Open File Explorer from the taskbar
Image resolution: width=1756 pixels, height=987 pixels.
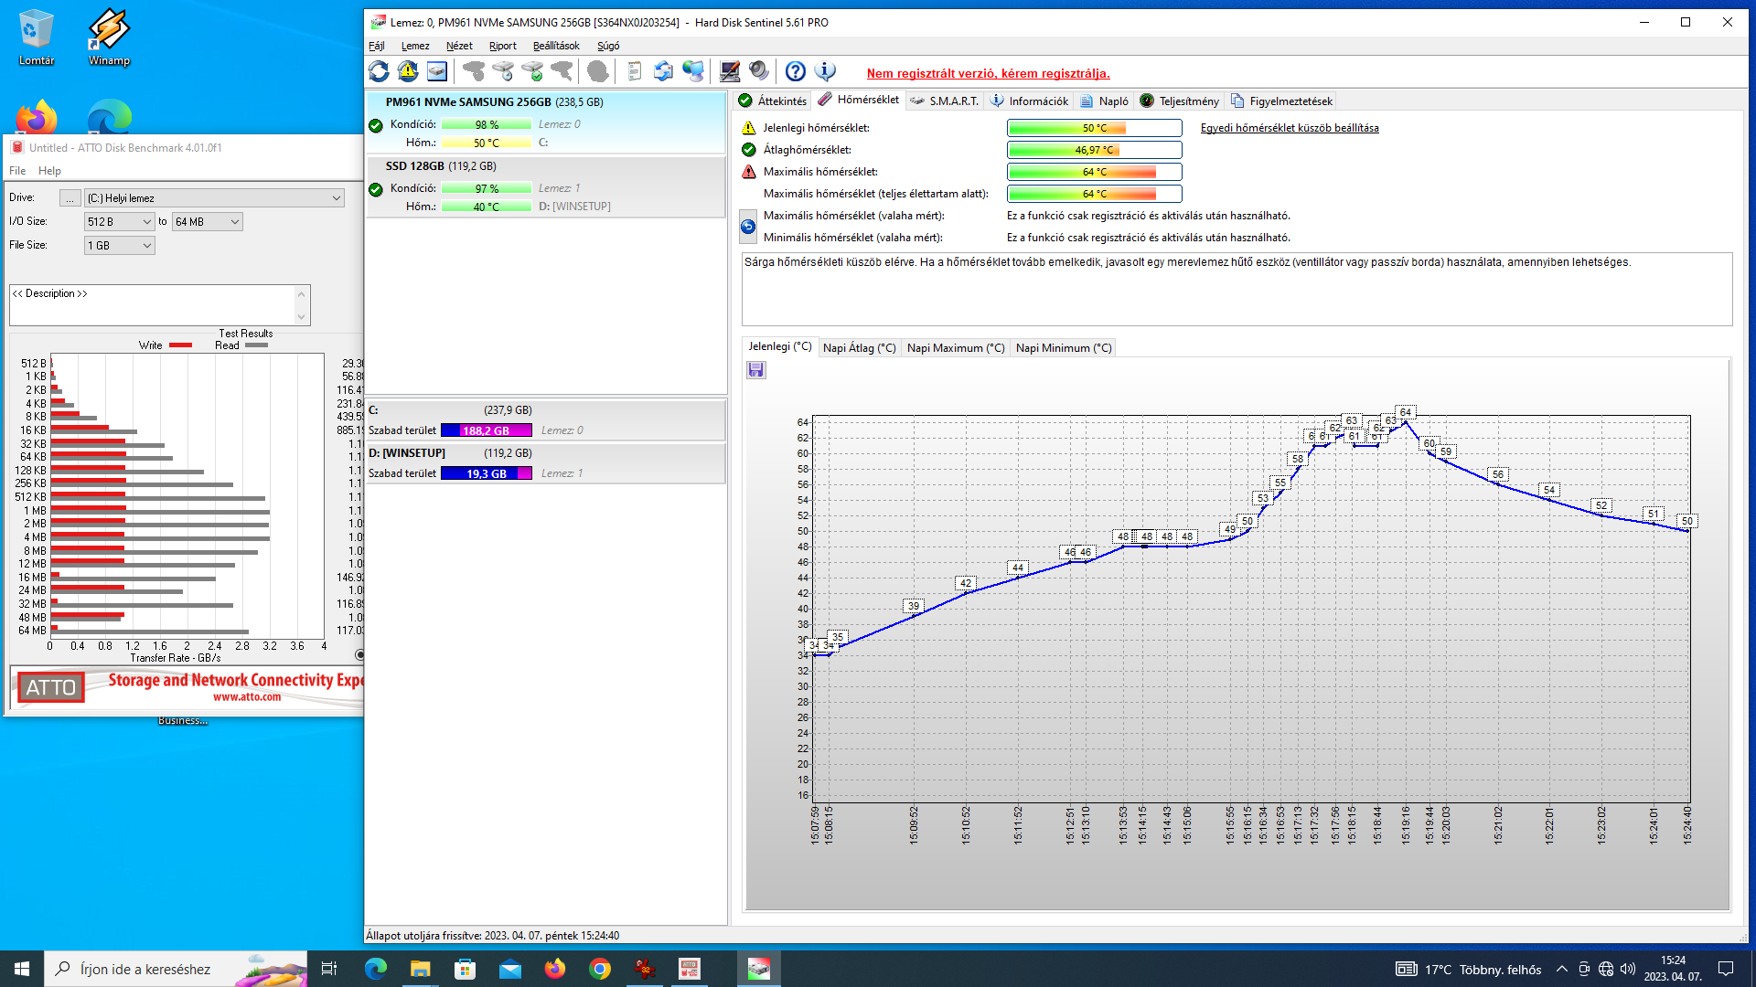420,969
